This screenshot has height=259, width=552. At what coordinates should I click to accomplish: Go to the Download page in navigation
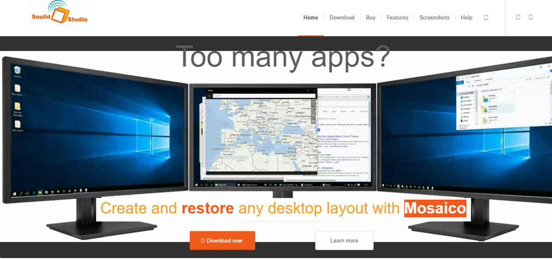(342, 18)
